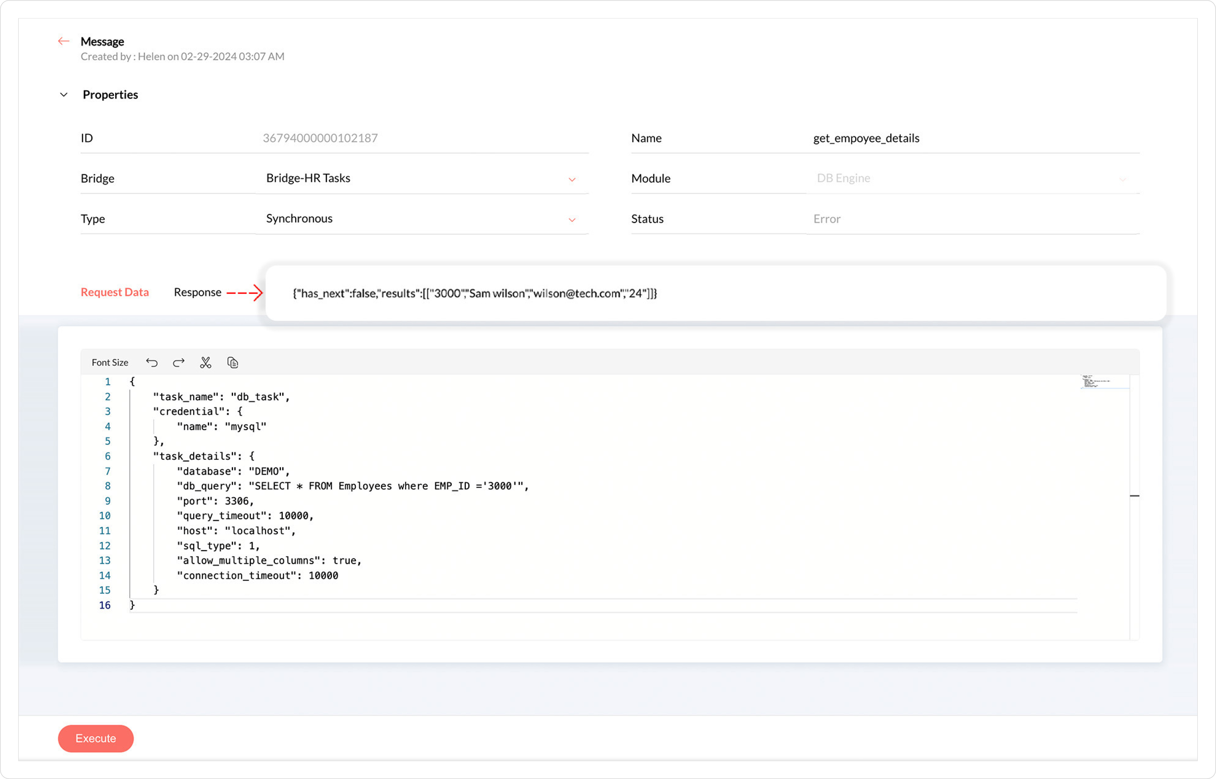Click the Status field showing Error
The height and width of the screenshot is (779, 1216).
827,219
